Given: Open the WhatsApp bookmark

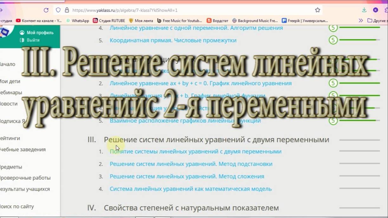Looking at the screenshot, I should [x=77, y=21].
